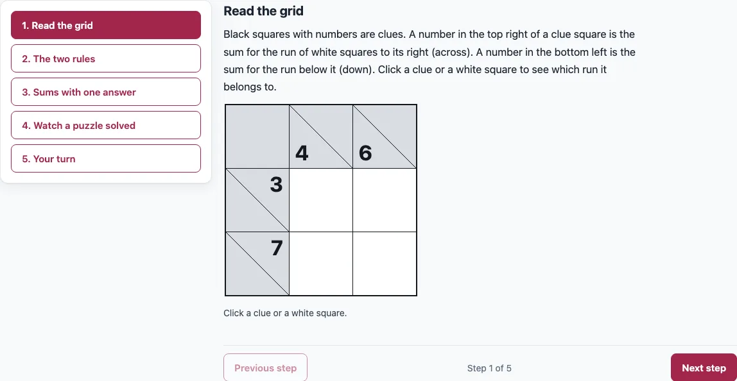Jump to the "5. Your turn" step
The height and width of the screenshot is (381, 737).
(106, 159)
